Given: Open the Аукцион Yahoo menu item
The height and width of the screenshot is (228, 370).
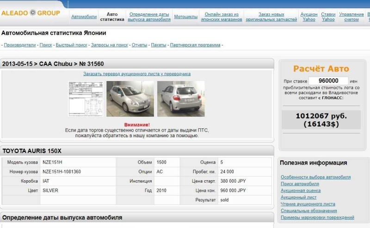Looking at the screenshot, I should coord(309,17).
